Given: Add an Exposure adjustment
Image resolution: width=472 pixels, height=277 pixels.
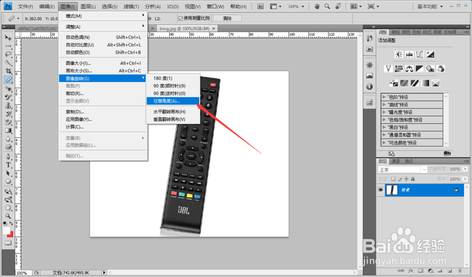Looking at the screenshot, I should click(x=430, y=54).
